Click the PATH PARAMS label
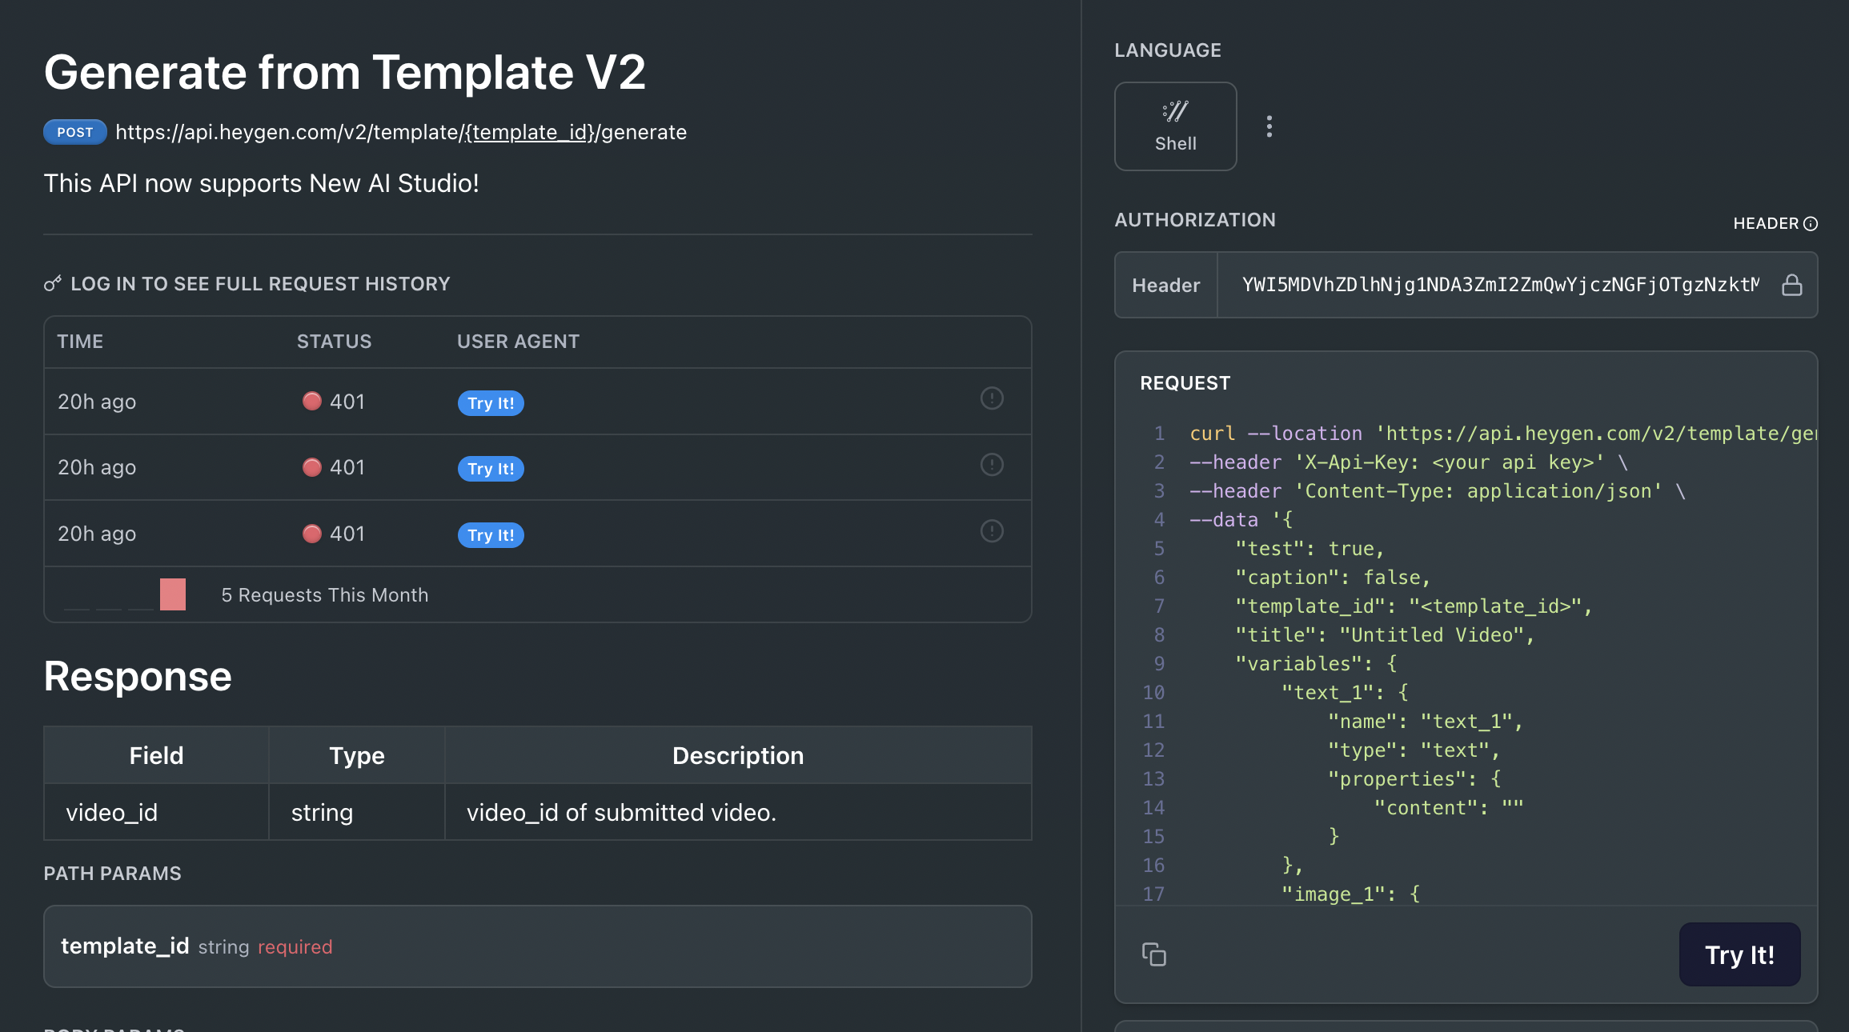 point(113,874)
